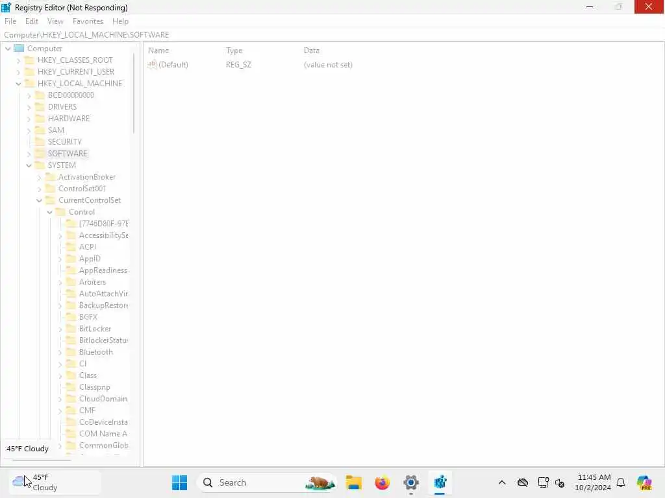Expand the DRIVERS key chevron
The width and height of the screenshot is (665, 498).
click(x=29, y=107)
